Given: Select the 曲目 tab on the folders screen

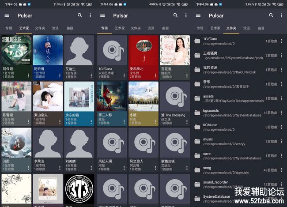Looking at the screenshot, I should 261,28.
